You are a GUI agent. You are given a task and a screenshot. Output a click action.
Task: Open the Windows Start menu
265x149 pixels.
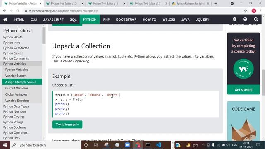pos(5,145)
